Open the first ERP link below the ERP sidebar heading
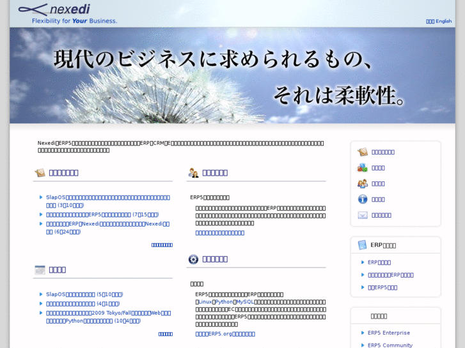 point(379,262)
